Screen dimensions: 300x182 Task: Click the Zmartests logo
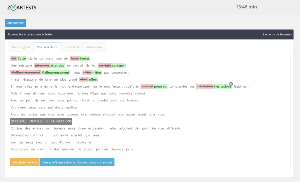[22, 7]
